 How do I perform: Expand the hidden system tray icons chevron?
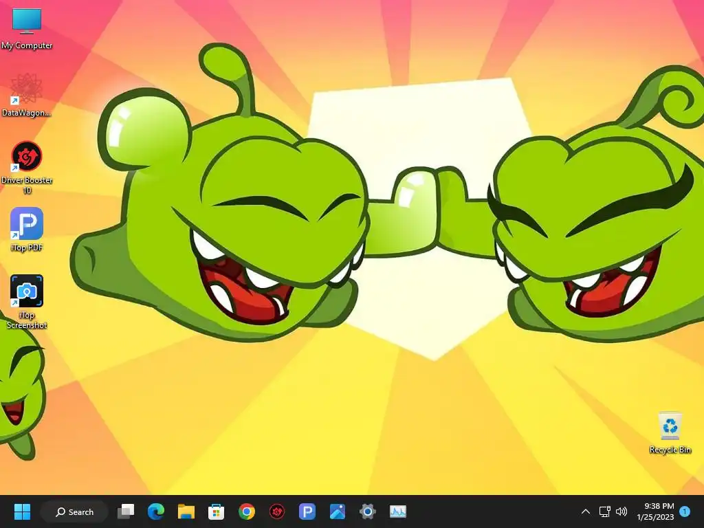point(586,511)
